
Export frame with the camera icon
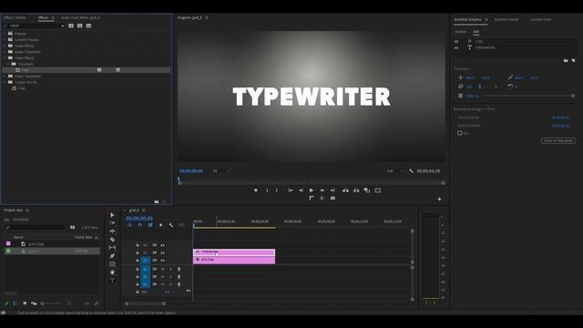point(332,199)
